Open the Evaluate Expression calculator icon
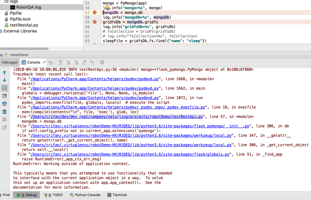311x200 pixels. [x=102, y=63]
